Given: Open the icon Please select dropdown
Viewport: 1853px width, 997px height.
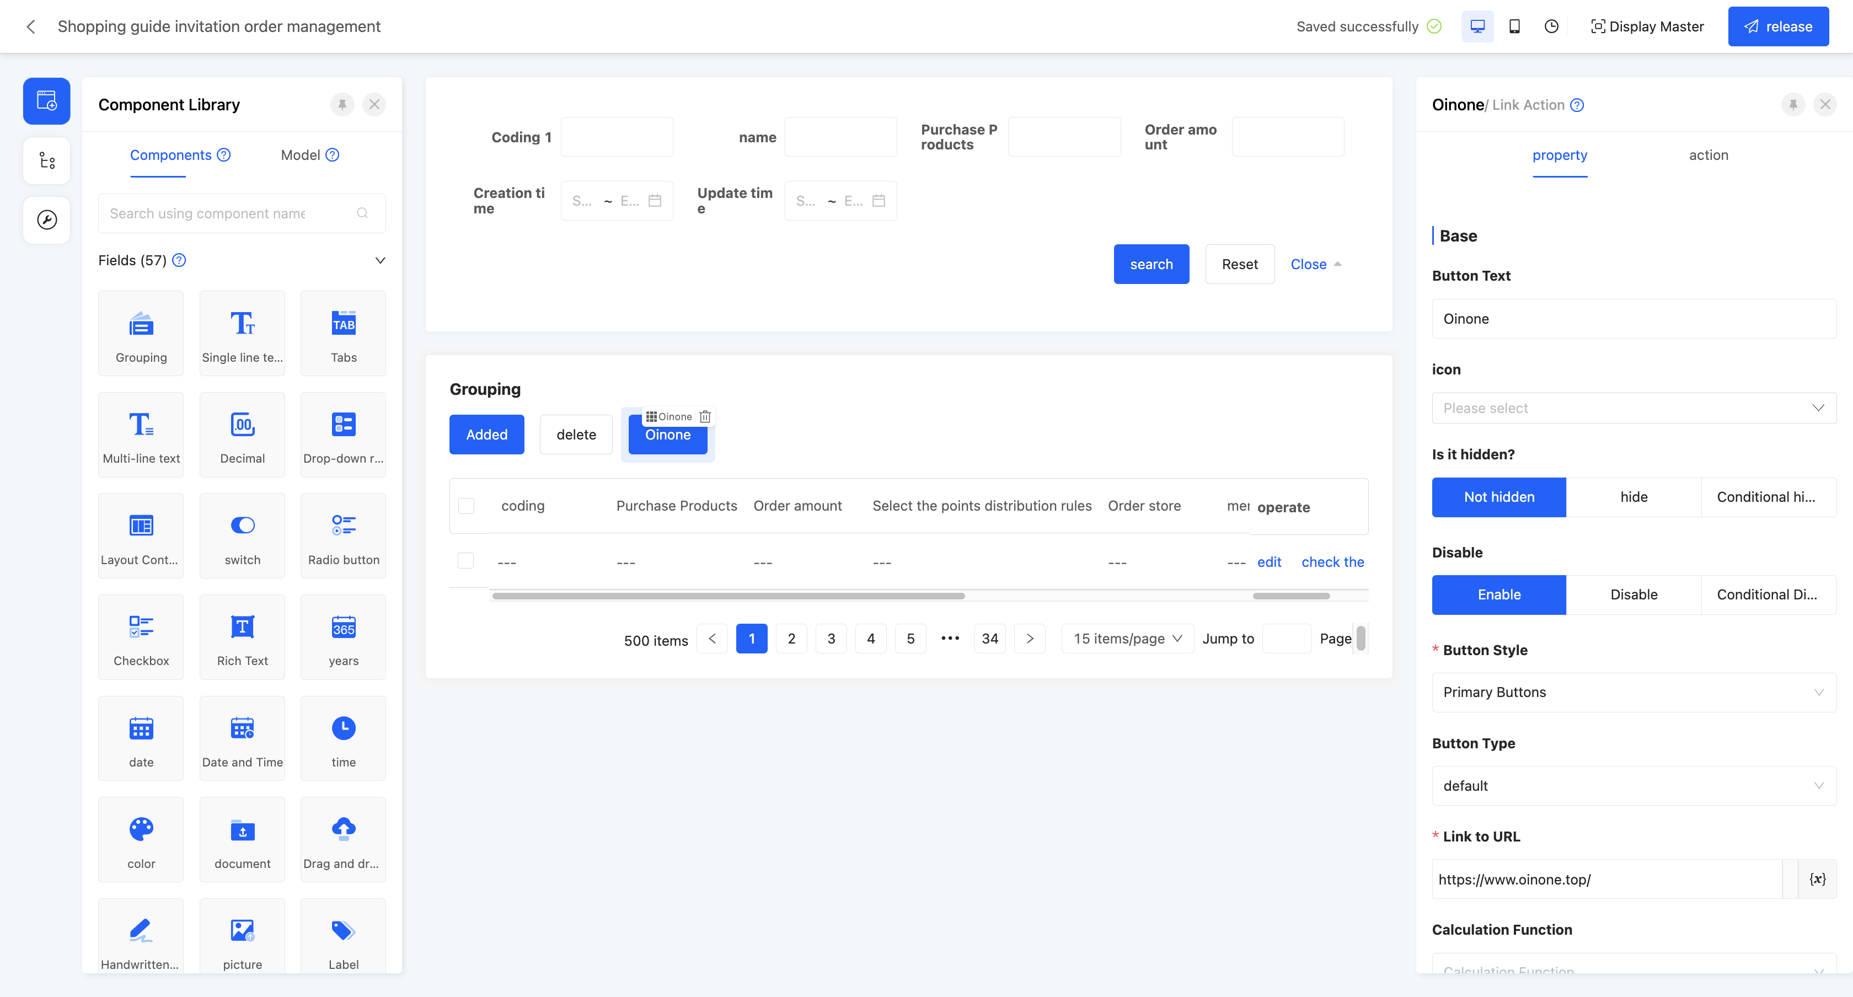Looking at the screenshot, I should (x=1634, y=408).
